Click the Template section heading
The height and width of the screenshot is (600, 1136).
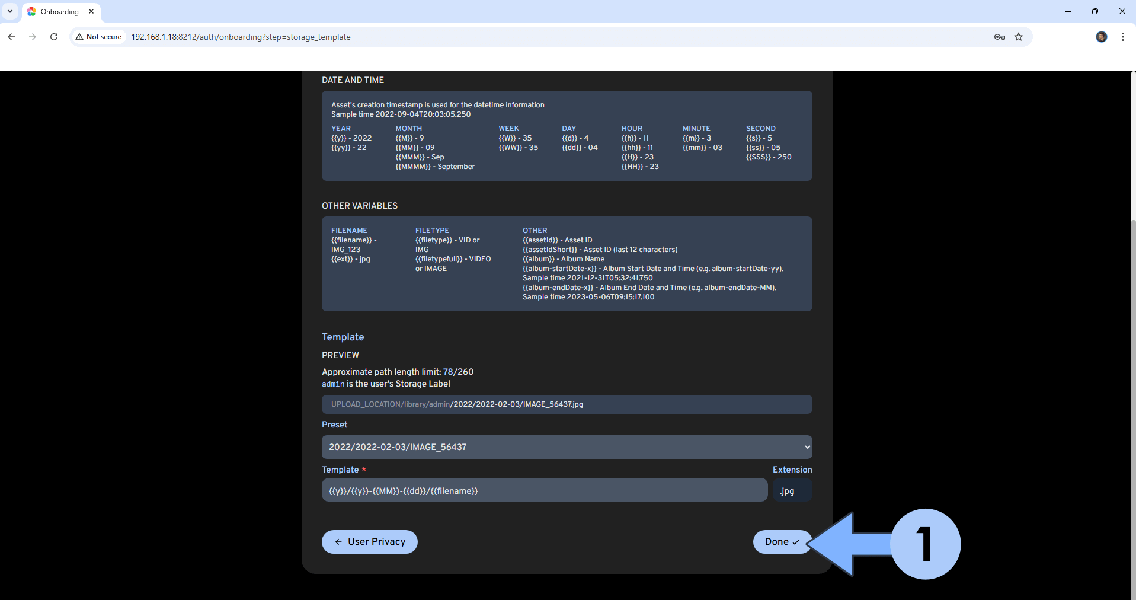point(343,337)
